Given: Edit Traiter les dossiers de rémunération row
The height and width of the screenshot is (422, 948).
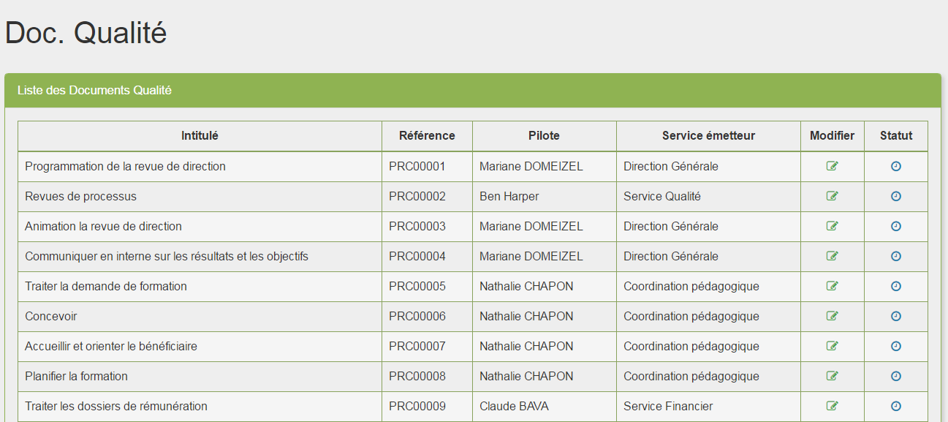Looking at the screenshot, I should (x=832, y=406).
